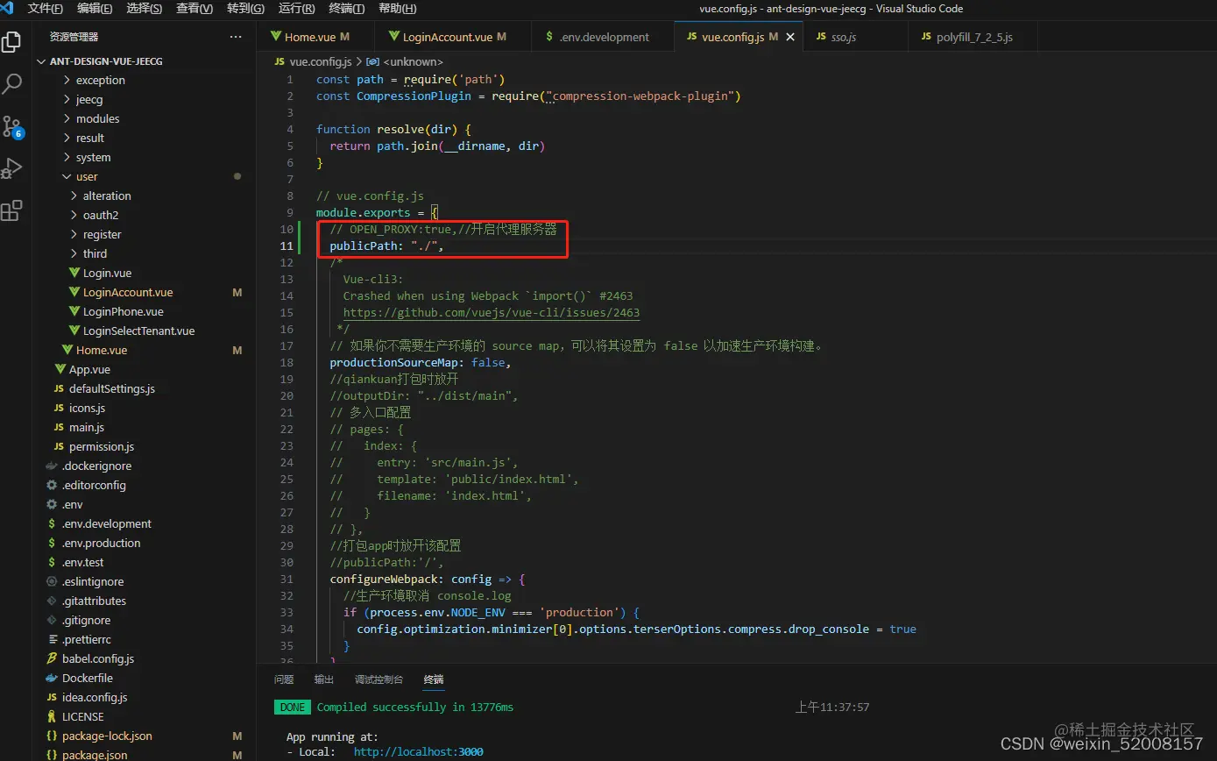Collapse the ANT-DESIGN-VUE-JEECG project root
Screen dimensions: 1217x761
pos(40,61)
